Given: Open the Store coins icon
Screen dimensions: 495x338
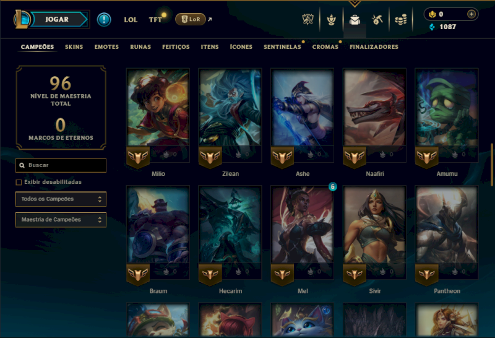Looking at the screenshot, I should pos(400,20).
